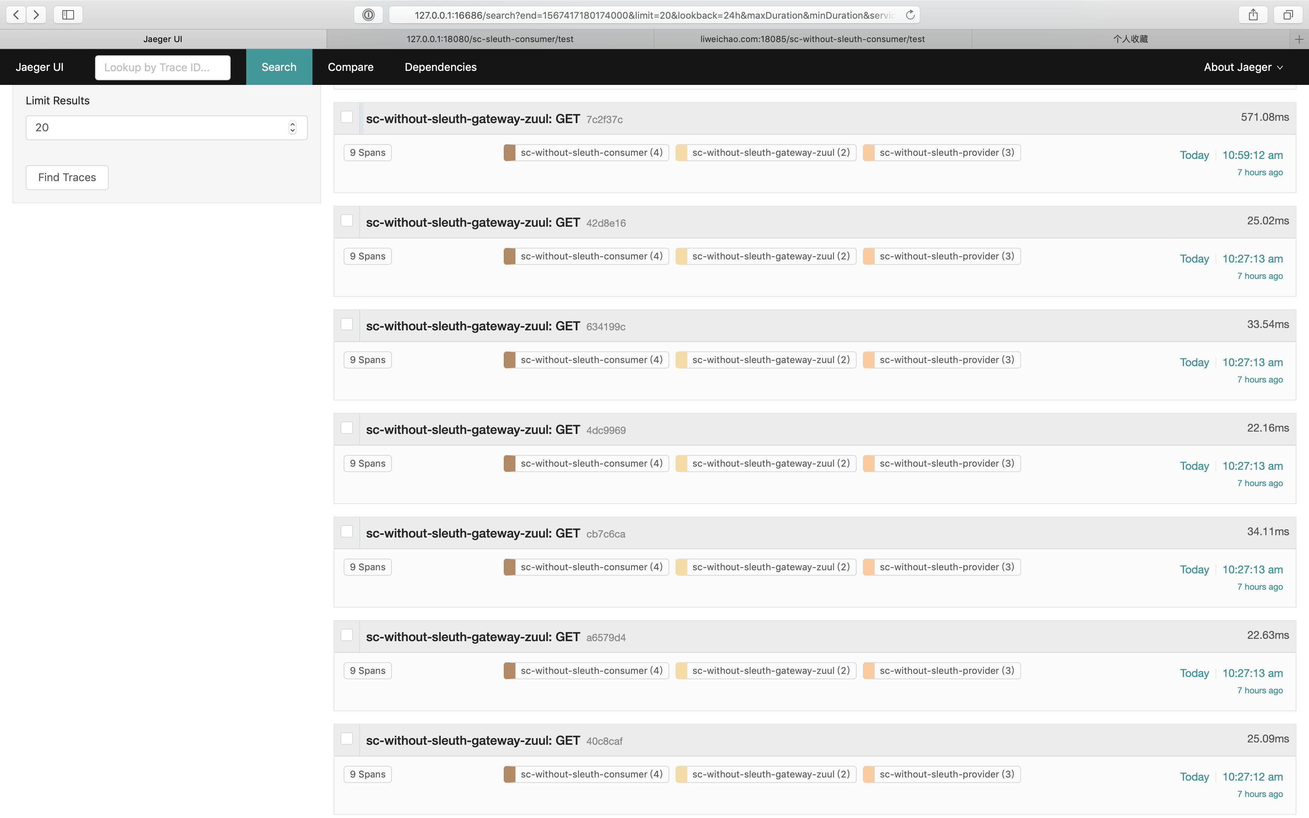Go forward with Safari's forward arrow
The height and width of the screenshot is (818, 1309).
tap(36, 15)
